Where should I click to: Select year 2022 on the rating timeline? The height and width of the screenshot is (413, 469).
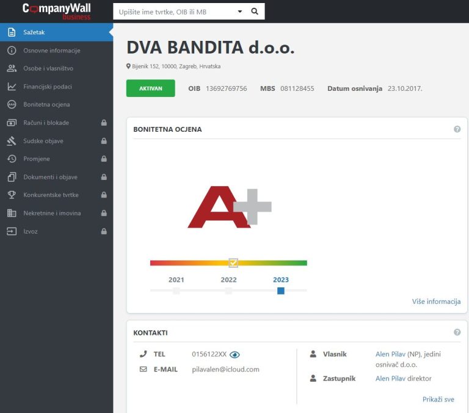(x=228, y=280)
